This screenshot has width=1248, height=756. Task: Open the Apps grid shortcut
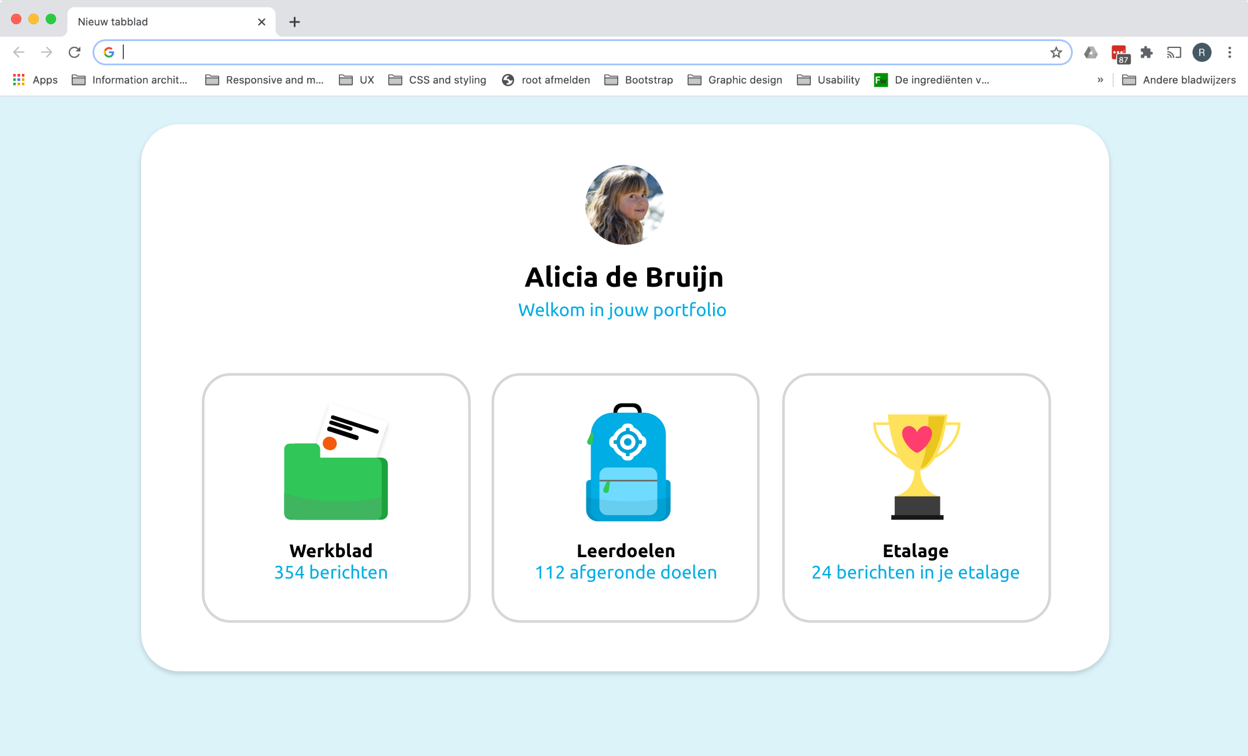point(35,80)
